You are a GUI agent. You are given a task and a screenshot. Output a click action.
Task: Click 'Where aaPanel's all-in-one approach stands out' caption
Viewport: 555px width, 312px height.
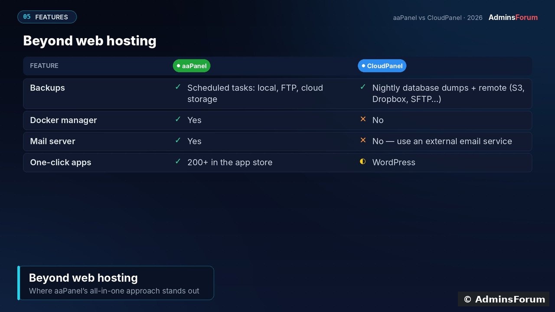114,291
